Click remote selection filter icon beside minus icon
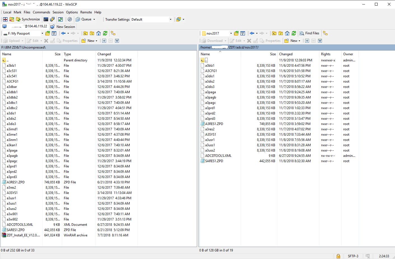The height and width of the screenshot is (259, 395). 320,41
